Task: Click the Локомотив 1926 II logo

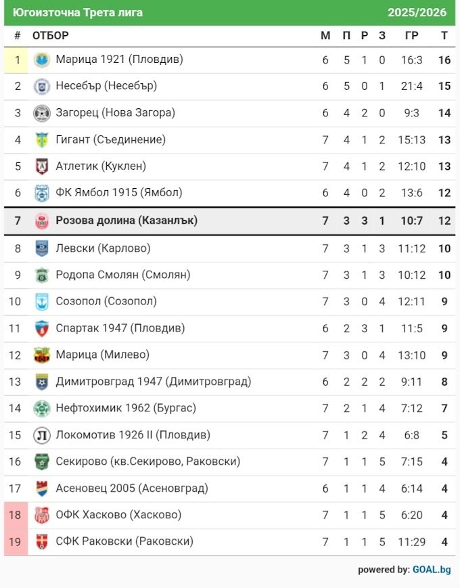Action: [42, 435]
